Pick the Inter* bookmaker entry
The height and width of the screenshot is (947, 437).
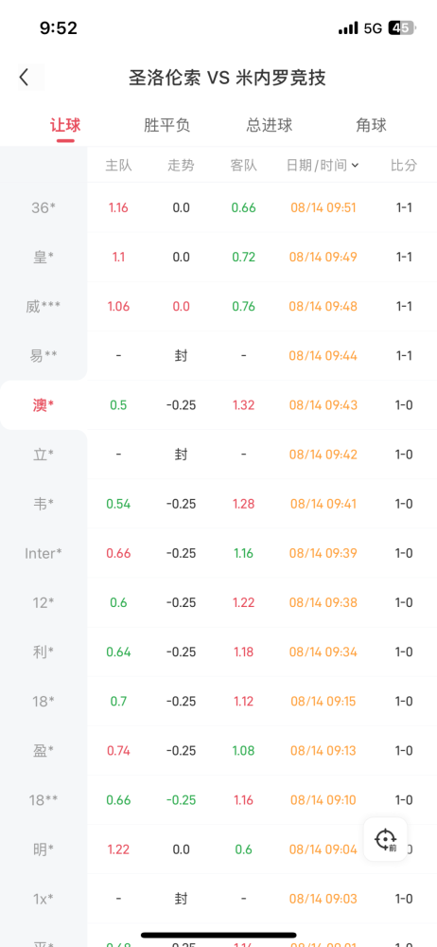click(x=44, y=553)
